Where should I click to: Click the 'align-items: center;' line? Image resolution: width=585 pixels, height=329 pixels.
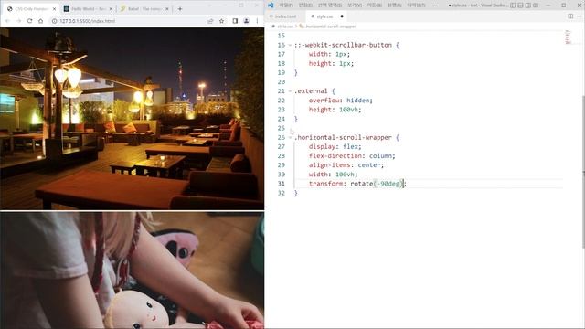(346, 165)
